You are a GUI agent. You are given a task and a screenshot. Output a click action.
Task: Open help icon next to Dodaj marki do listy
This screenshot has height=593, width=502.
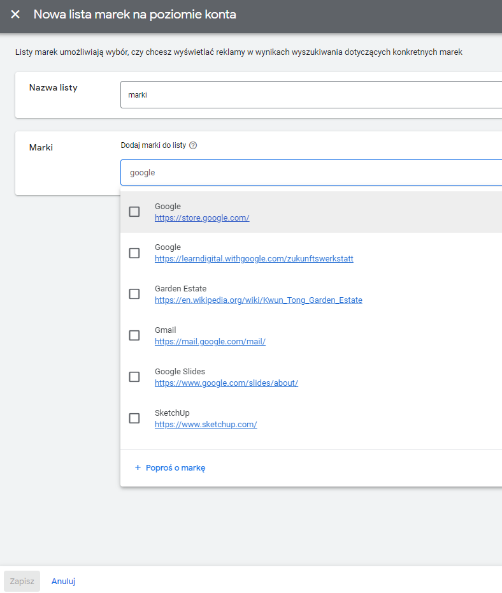(193, 145)
